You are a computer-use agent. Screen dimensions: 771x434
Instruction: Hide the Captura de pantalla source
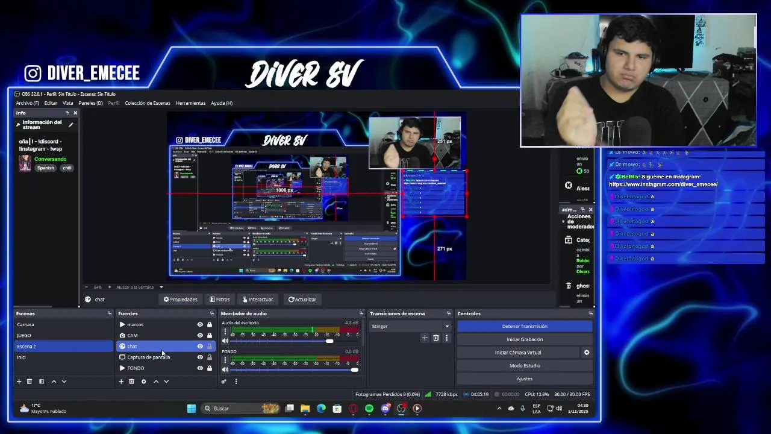click(200, 357)
